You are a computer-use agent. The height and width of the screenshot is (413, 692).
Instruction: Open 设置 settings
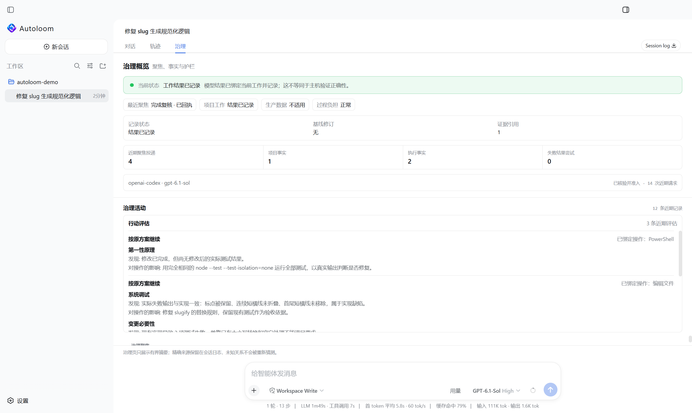coord(18,401)
